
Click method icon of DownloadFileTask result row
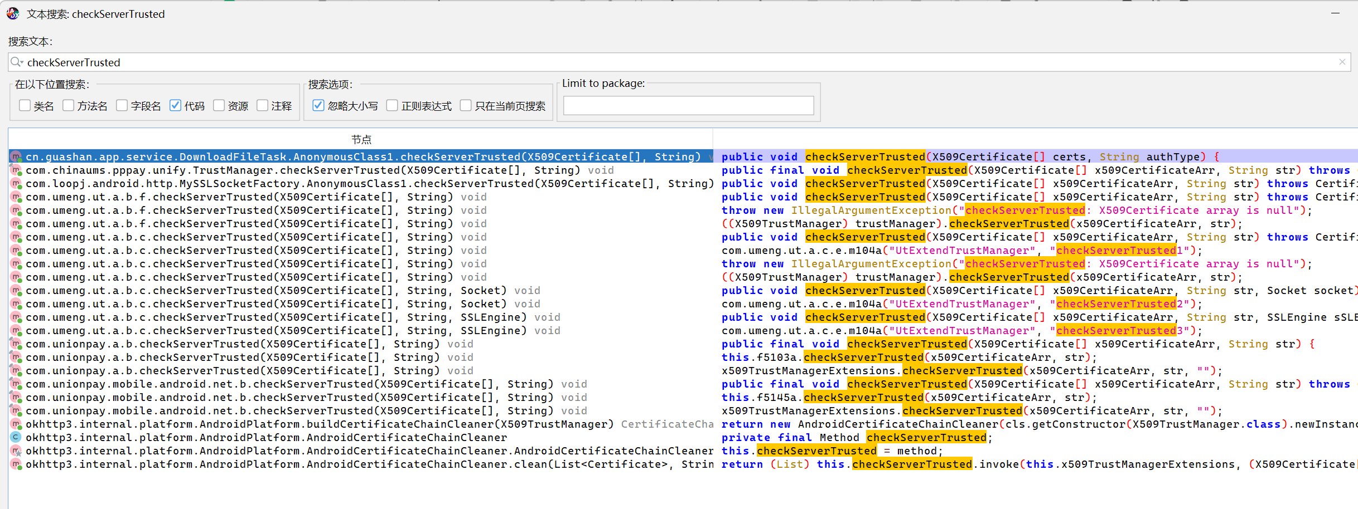click(x=16, y=157)
